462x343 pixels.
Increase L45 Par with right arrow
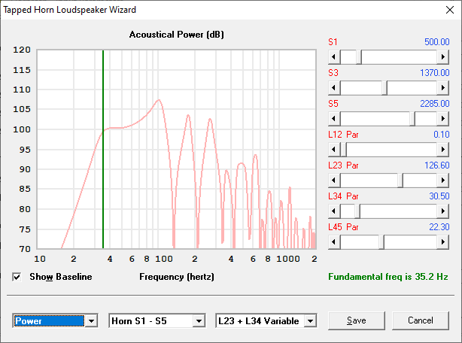click(x=443, y=242)
